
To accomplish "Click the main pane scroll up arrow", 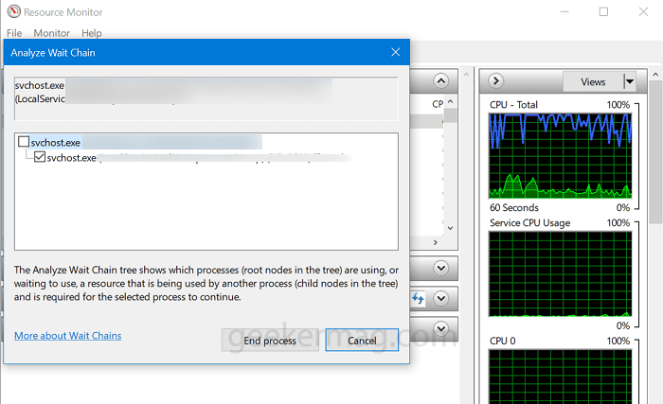I will (x=466, y=75).
